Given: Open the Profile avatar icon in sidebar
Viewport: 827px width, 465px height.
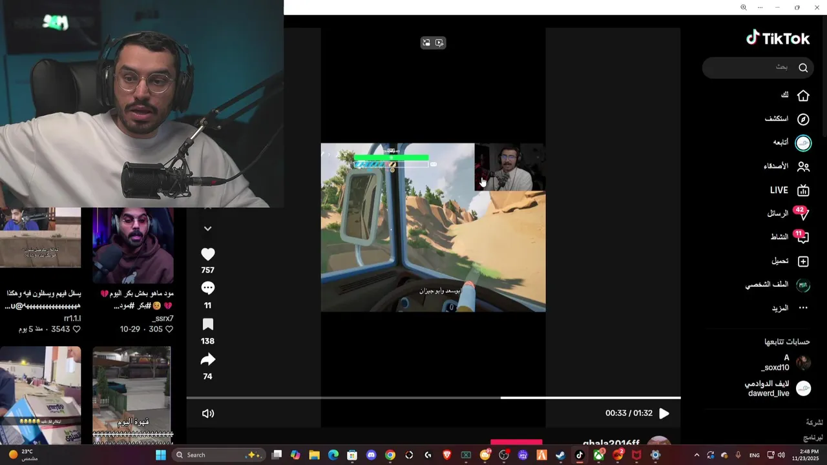Looking at the screenshot, I should tap(803, 285).
